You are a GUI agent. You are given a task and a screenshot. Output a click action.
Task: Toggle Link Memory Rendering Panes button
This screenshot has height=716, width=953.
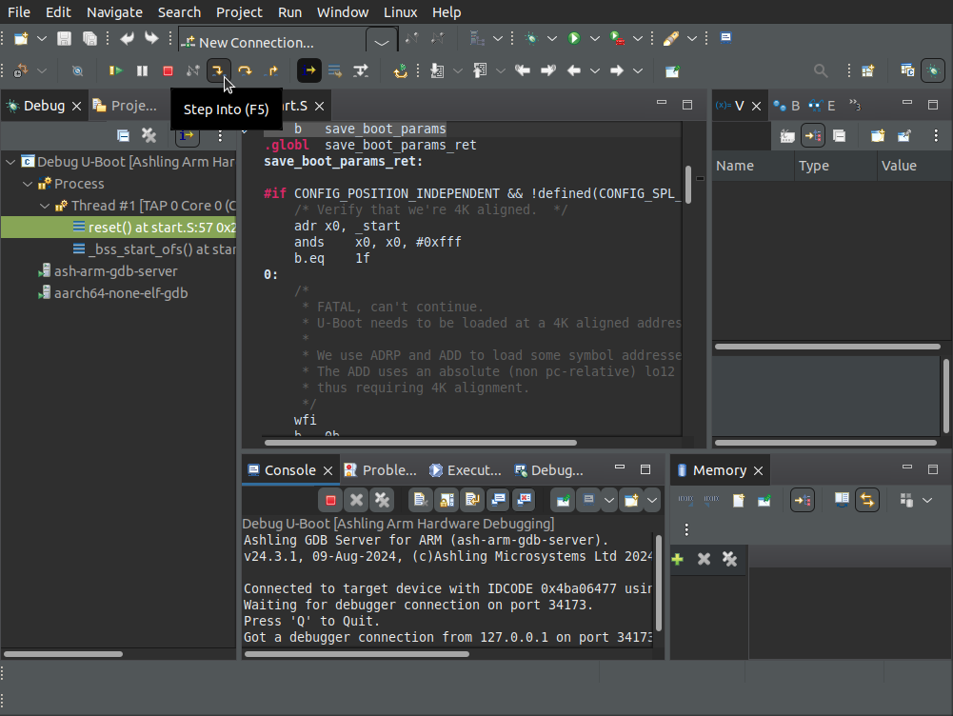tap(866, 500)
